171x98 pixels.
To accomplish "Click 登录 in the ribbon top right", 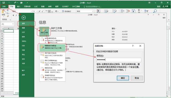I will pyautogui.click(x=158, y=6).
